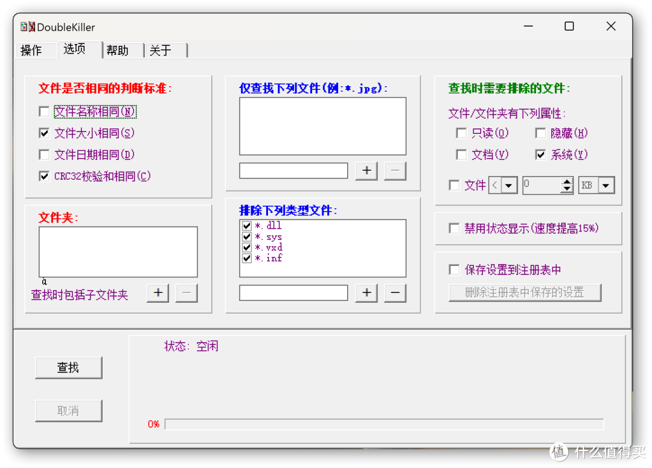Uncheck 文件大小相同(S) checkbox
Image resolution: width=652 pixels, height=468 pixels.
[44, 133]
